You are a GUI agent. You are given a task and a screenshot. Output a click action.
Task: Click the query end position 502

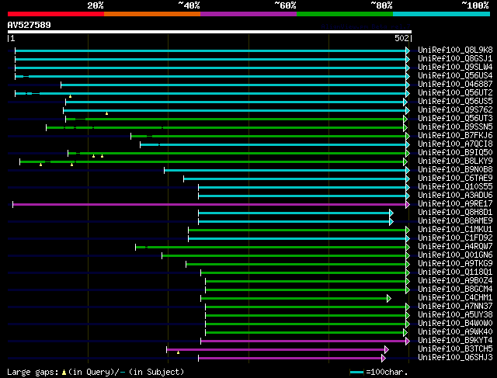click(401, 38)
